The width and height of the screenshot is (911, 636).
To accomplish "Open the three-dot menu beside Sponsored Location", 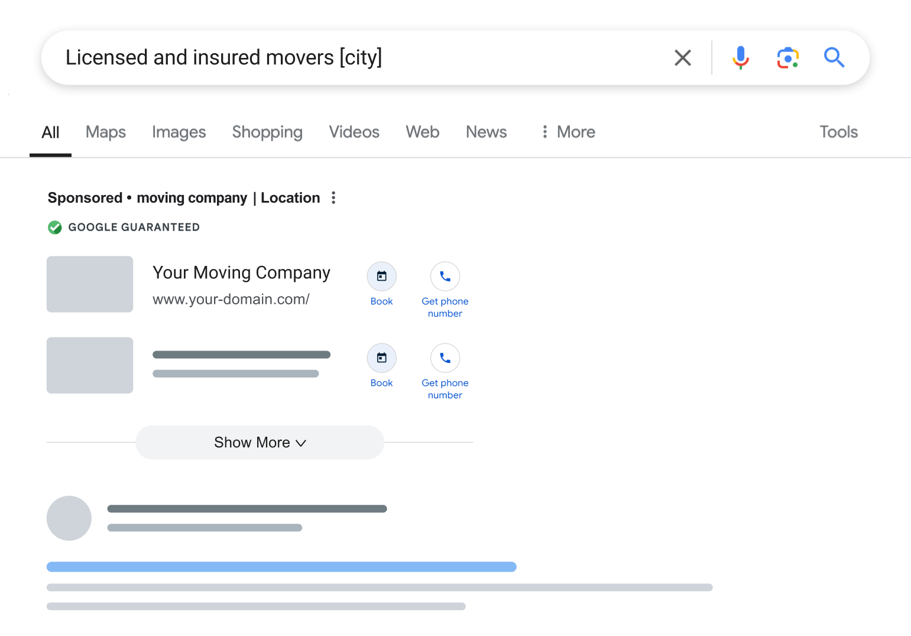I will pos(333,197).
